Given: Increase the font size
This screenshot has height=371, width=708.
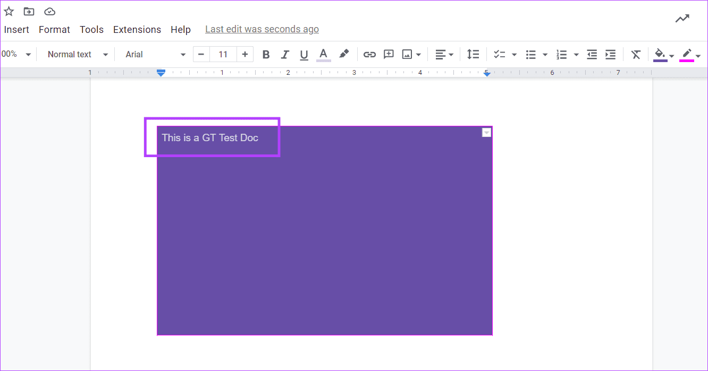Looking at the screenshot, I should [245, 54].
